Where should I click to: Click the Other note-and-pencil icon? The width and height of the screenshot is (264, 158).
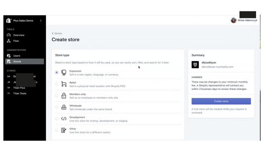click(x=64, y=130)
